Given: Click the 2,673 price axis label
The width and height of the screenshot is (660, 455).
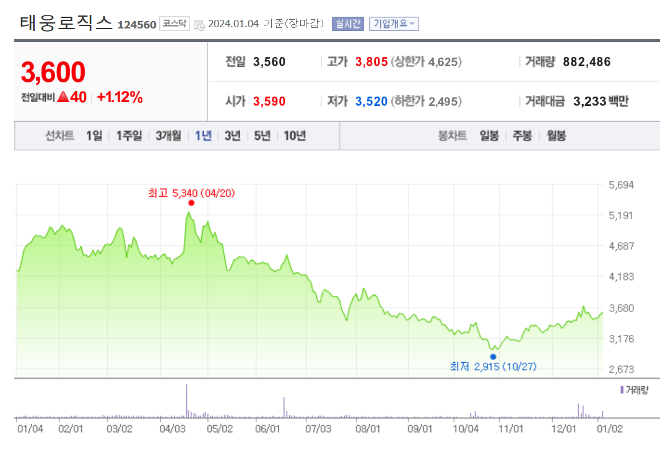Looking at the screenshot, I should (x=621, y=370).
